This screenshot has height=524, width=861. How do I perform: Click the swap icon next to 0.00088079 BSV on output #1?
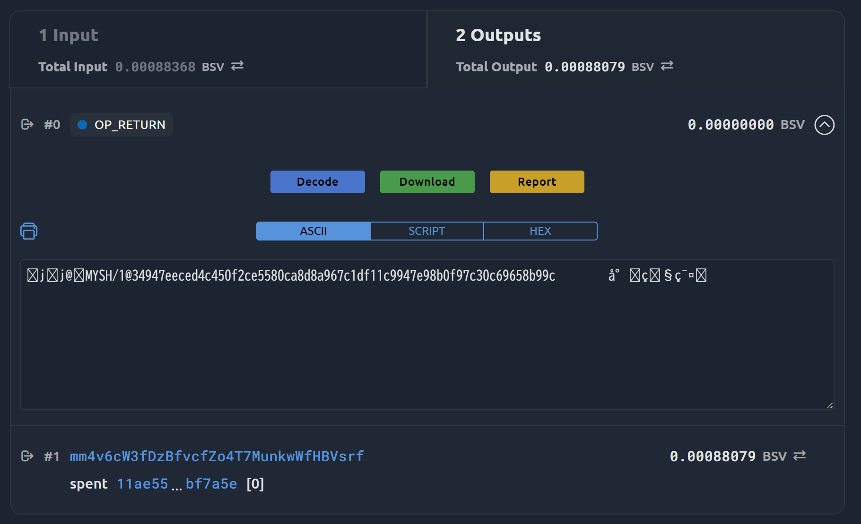coord(800,455)
